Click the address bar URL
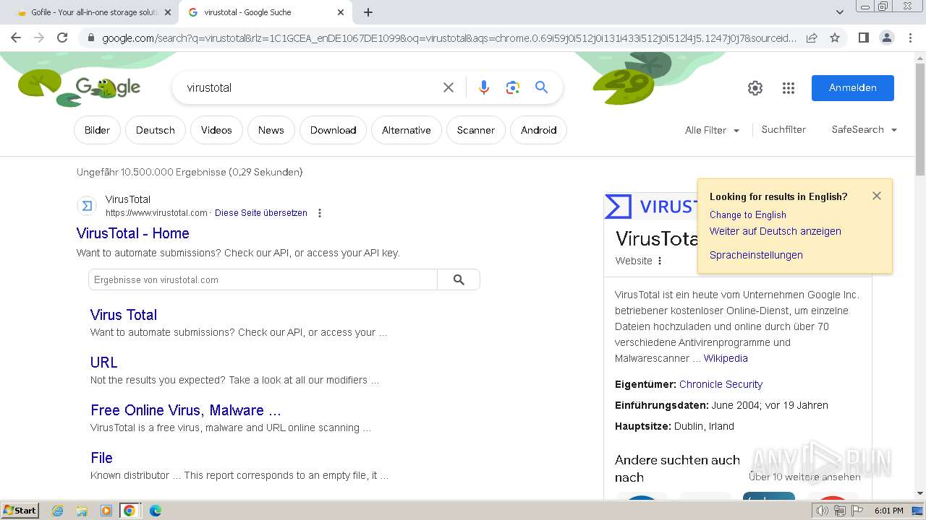 [449, 38]
